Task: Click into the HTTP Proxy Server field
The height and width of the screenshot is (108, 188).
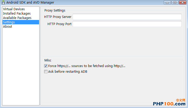Action: 127,17
